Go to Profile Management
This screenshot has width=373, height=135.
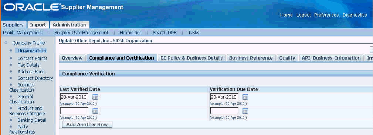coord(23,33)
